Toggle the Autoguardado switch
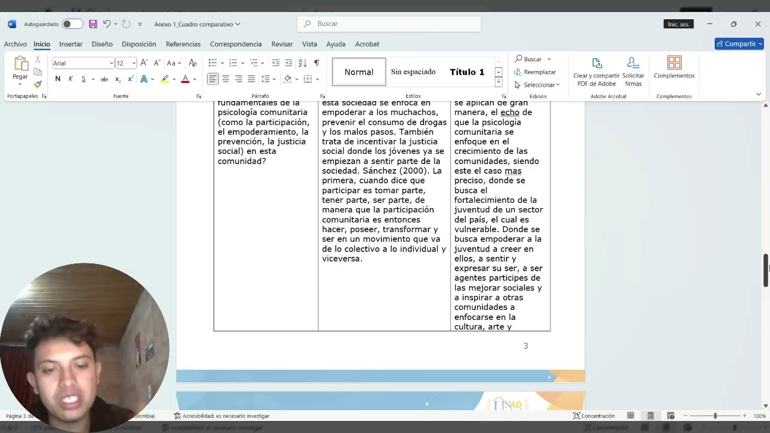 [72, 24]
